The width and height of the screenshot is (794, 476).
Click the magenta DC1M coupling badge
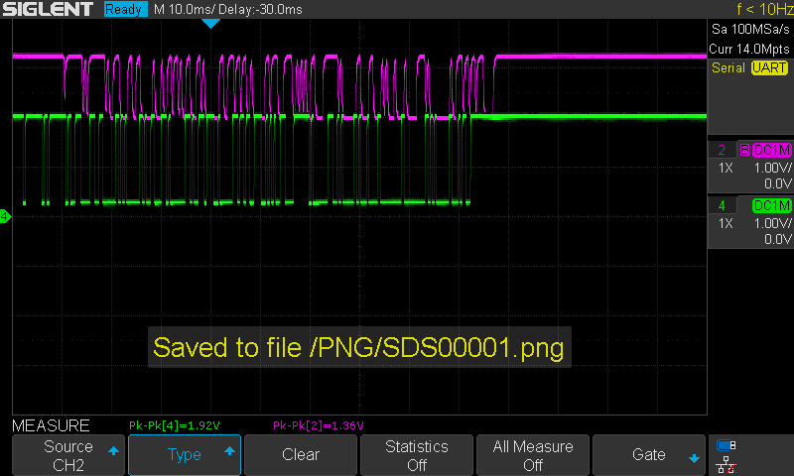[x=771, y=150]
